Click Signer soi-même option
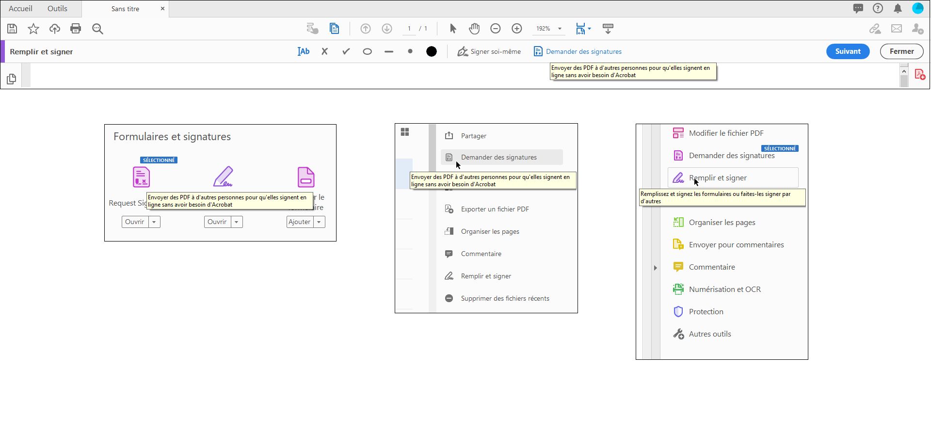 [489, 51]
